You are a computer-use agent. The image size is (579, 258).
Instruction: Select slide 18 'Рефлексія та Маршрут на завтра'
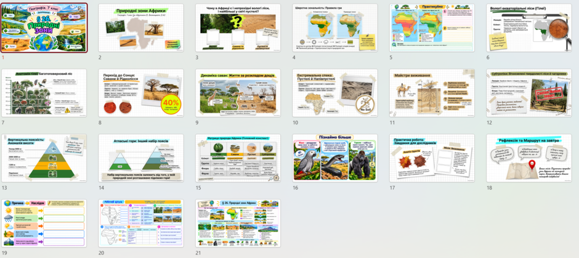point(528,158)
